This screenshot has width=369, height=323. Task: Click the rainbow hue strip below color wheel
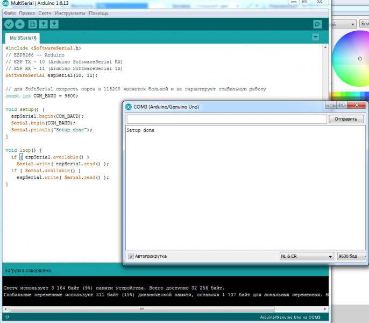point(350,95)
